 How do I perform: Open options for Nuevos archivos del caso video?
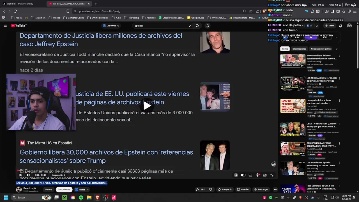[339, 56]
